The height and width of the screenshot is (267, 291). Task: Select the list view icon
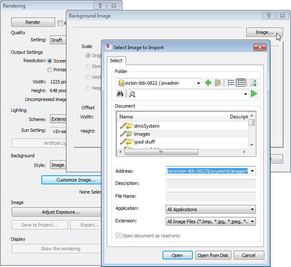(241, 83)
